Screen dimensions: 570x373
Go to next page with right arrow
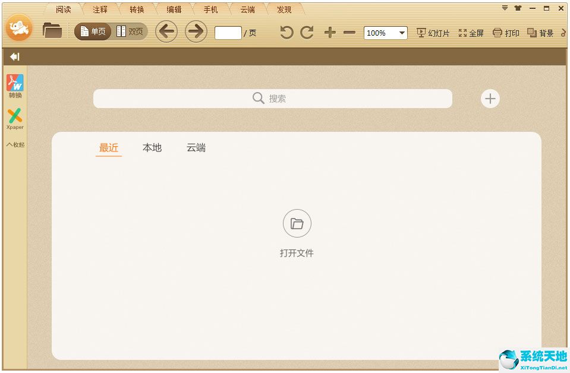tap(196, 31)
